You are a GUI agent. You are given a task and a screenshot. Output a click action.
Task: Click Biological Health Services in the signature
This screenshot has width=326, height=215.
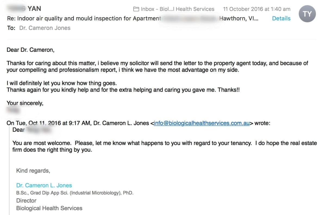click(49, 208)
